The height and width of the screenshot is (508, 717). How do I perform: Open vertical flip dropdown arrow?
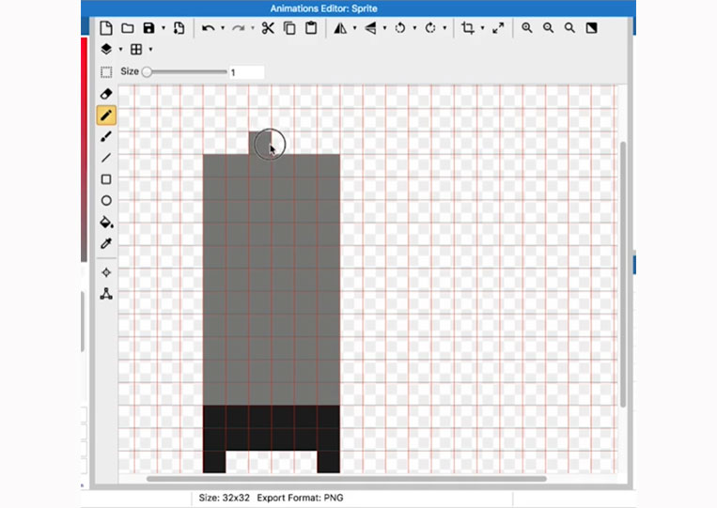[x=384, y=28]
